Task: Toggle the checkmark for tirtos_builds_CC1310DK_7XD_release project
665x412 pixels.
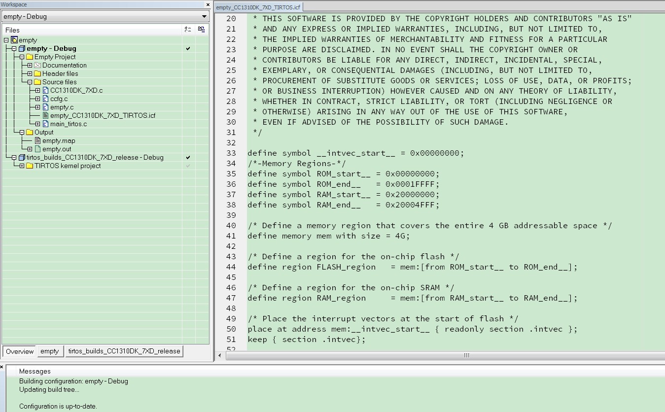Action: pyautogui.click(x=186, y=157)
